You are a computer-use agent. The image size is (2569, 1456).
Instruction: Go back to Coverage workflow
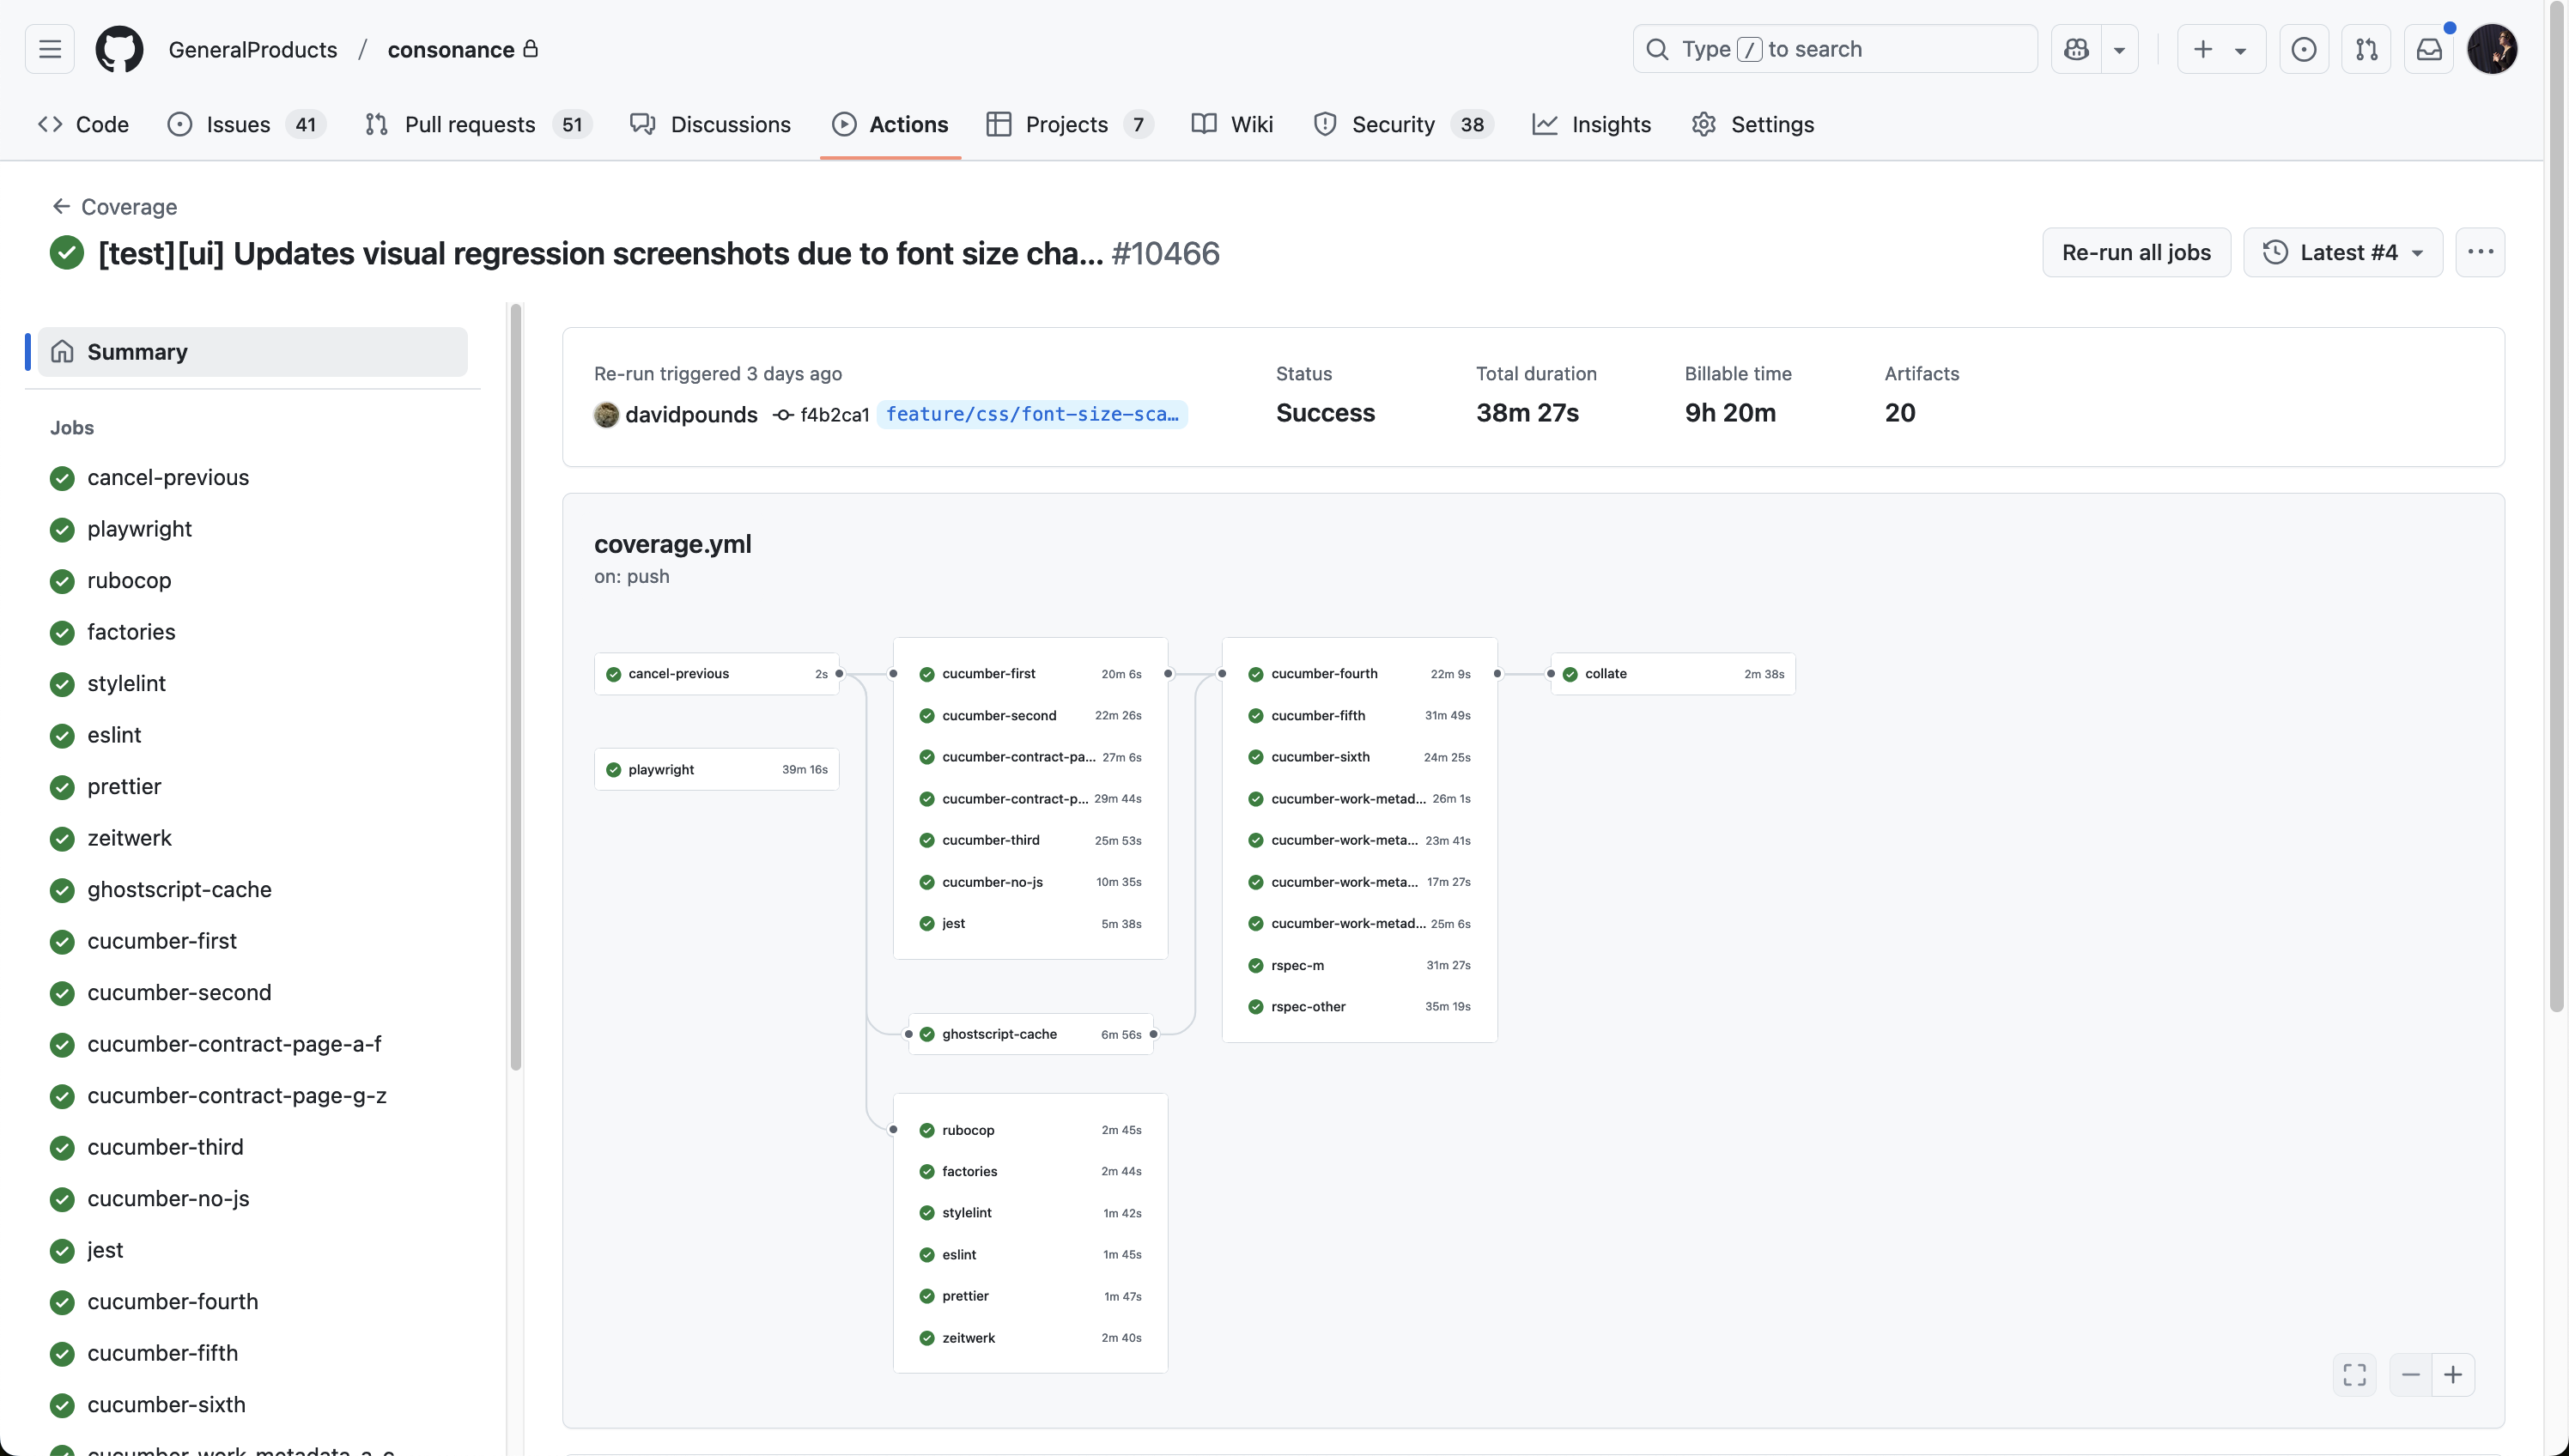coord(114,207)
